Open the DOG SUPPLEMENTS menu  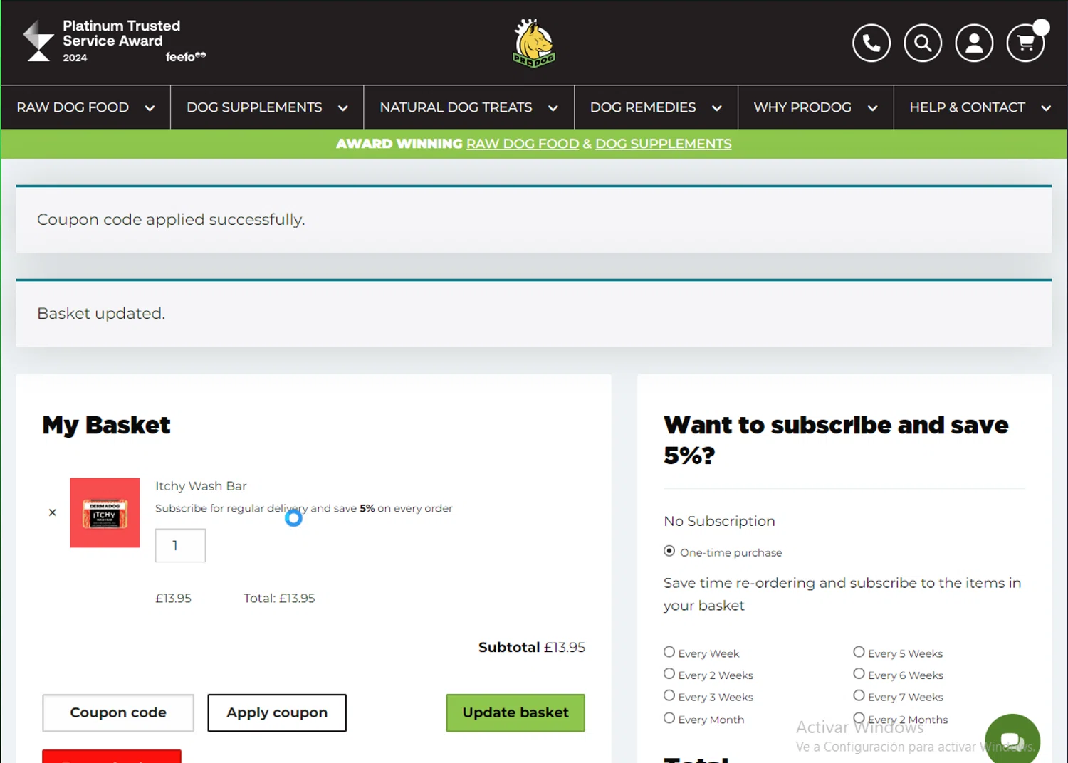254,107
